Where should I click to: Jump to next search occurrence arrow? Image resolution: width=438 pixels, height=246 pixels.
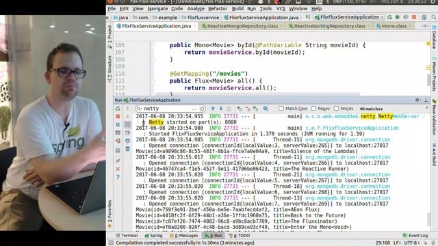[221, 109]
